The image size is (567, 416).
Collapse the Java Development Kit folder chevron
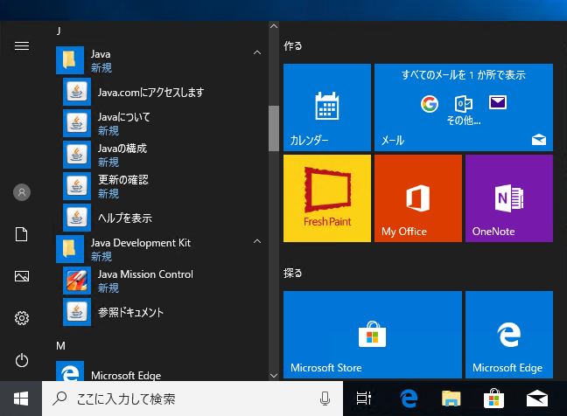coord(257,241)
